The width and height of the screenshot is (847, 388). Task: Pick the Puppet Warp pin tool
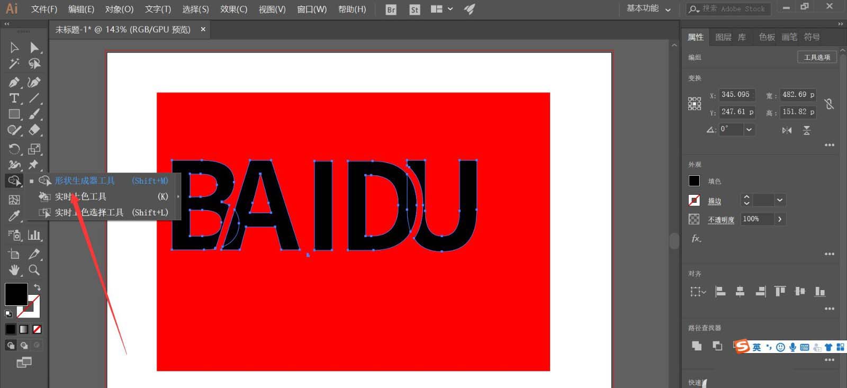click(34, 165)
